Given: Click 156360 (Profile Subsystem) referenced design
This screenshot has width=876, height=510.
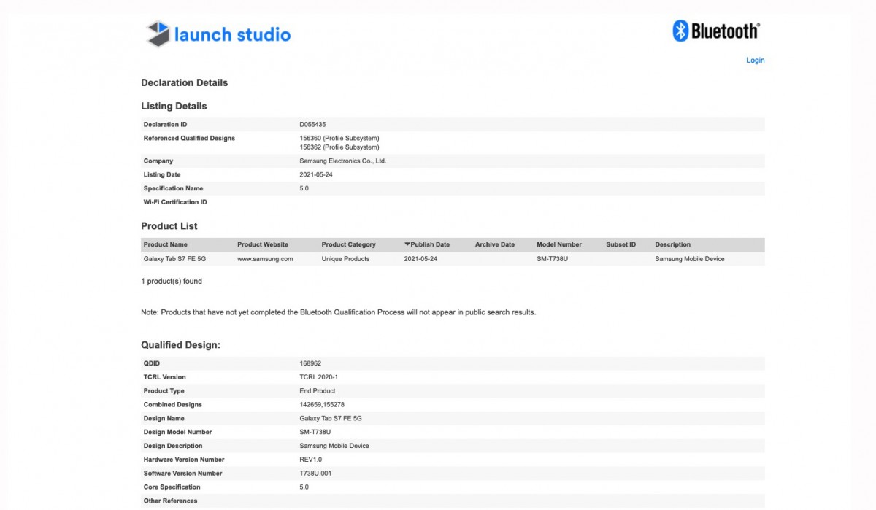Looking at the screenshot, I should tap(339, 138).
